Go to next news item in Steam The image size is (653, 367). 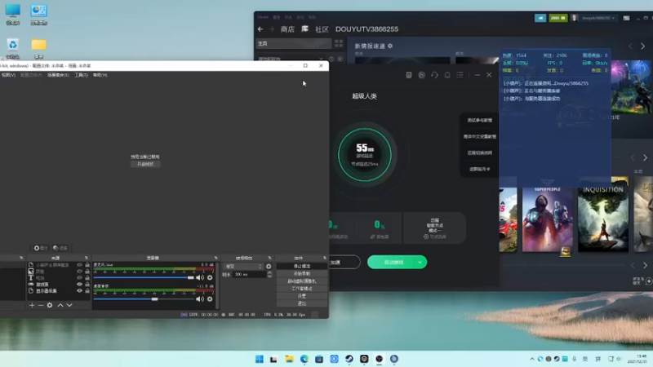click(x=642, y=46)
